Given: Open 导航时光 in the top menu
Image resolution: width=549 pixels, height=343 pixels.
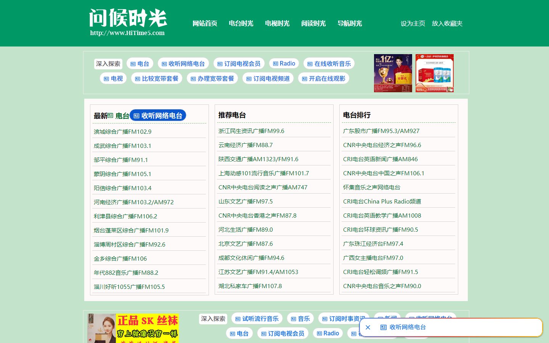Looking at the screenshot, I should pyautogui.click(x=350, y=24).
